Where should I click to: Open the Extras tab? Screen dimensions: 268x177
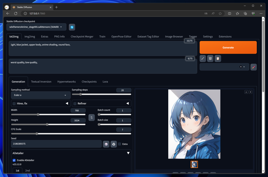point(45,37)
